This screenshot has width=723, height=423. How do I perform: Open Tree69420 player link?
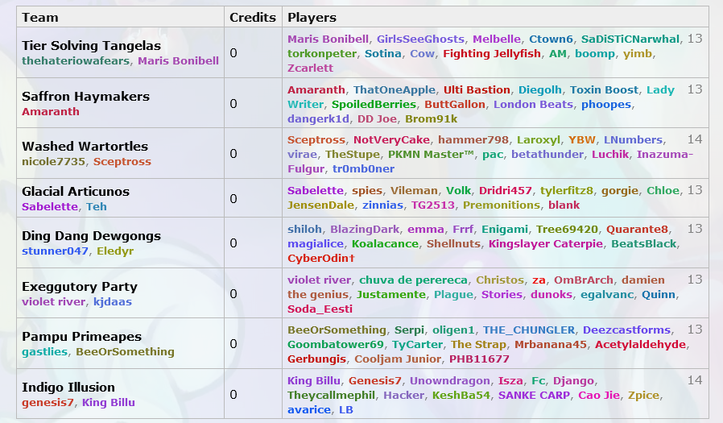coord(567,230)
